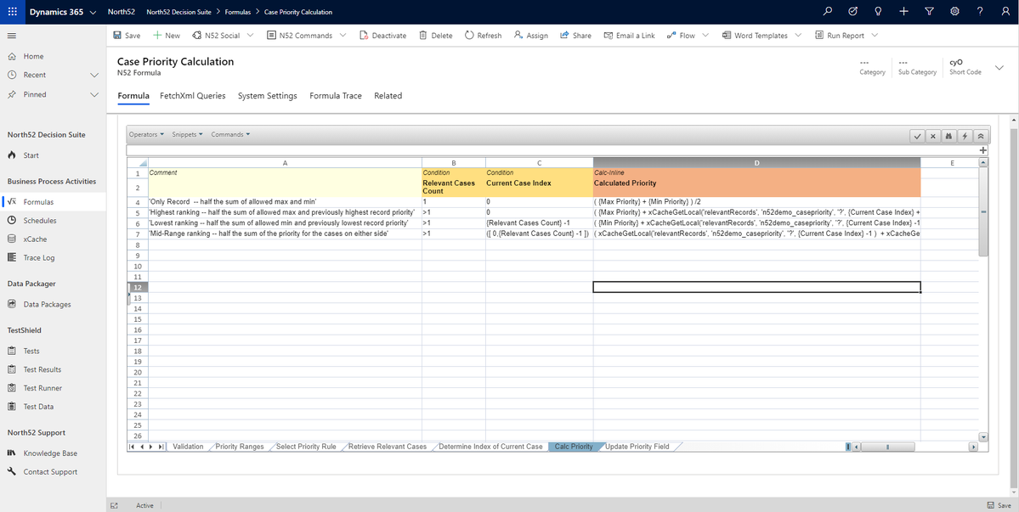Click the spreadsheet vertical scroll down arrow
Viewport: 1019px width, 512px height.
coord(983,437)
